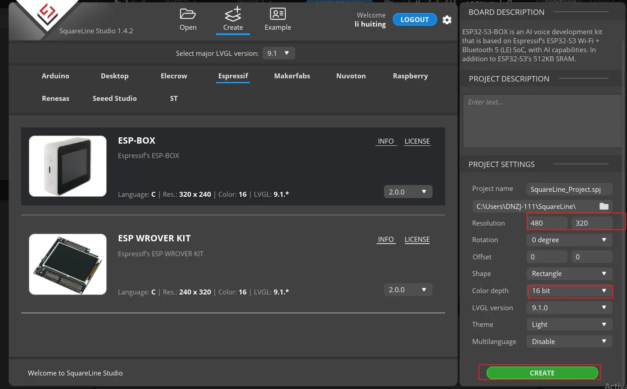Click the Create project icon
Viewport: 627px width, 389px height.
point(233,14)
